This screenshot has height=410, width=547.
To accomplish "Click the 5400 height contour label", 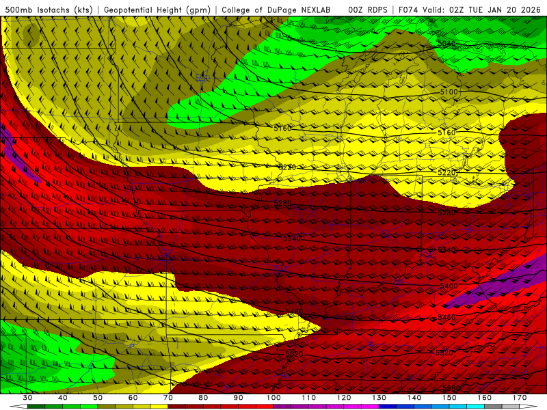I will click(x=449, y=286).
